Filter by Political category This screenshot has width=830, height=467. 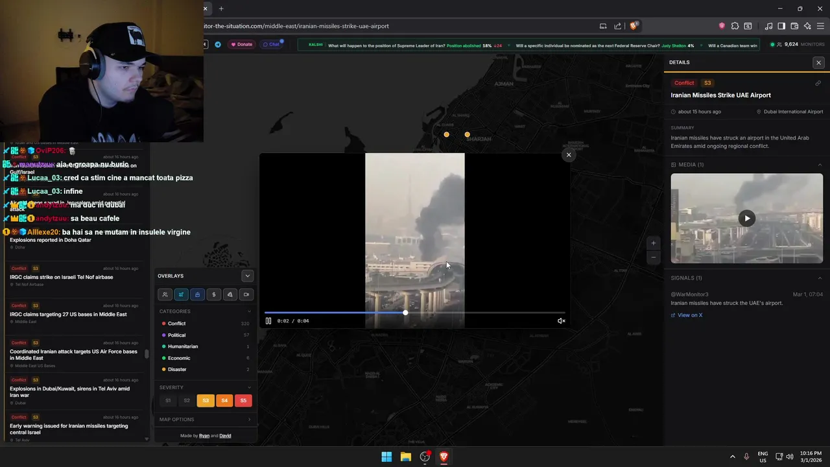tap(205, 335)
